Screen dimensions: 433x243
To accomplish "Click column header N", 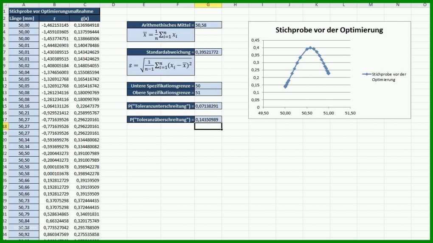I will [398, 5].
